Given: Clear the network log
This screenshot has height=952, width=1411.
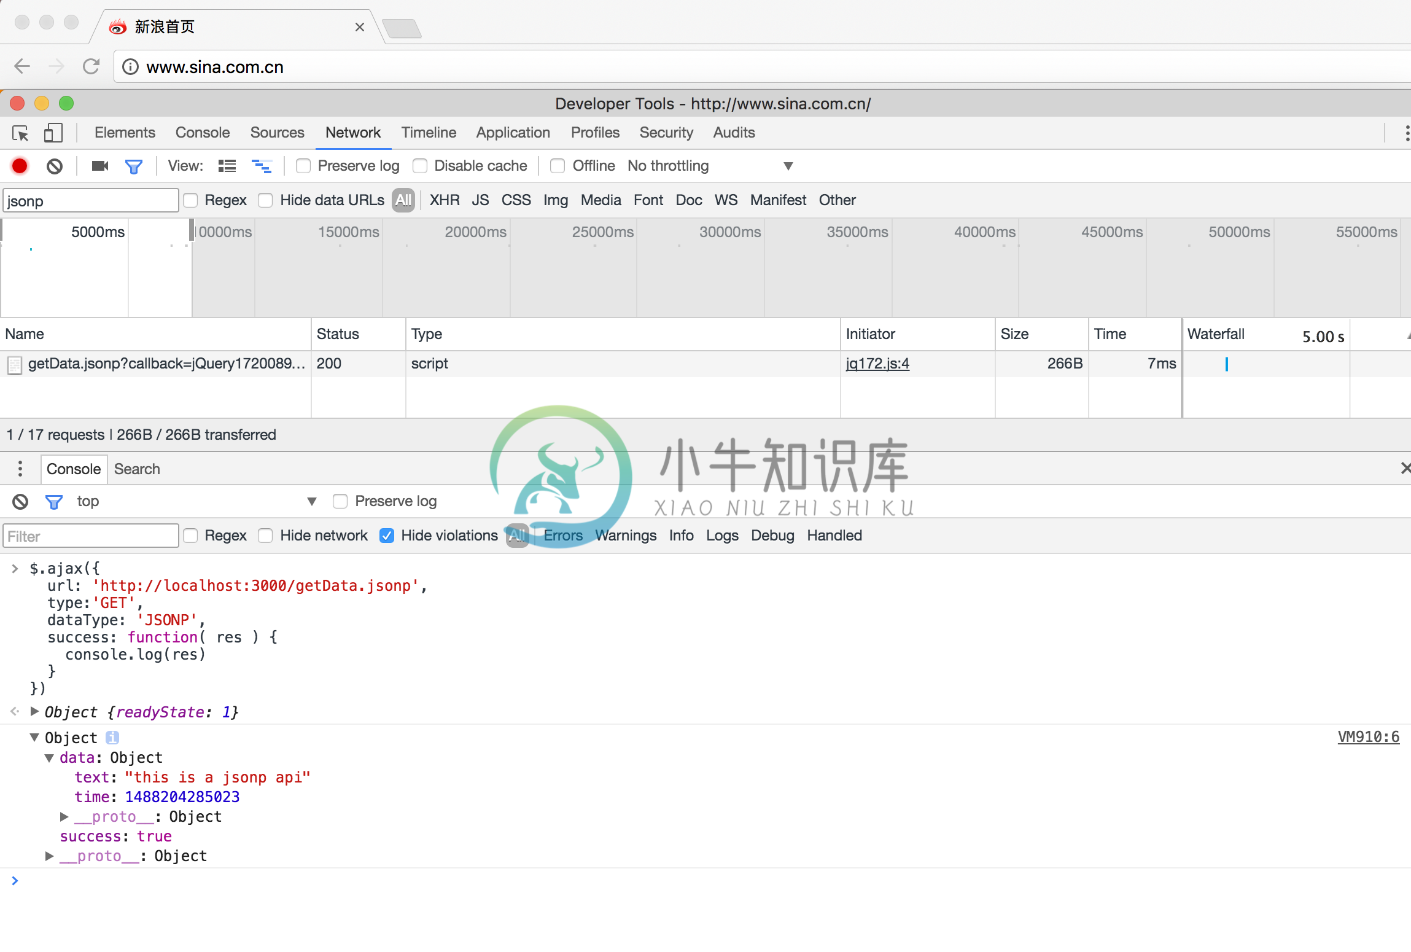Looking at the screenshot, I should [x=55, y=166].
